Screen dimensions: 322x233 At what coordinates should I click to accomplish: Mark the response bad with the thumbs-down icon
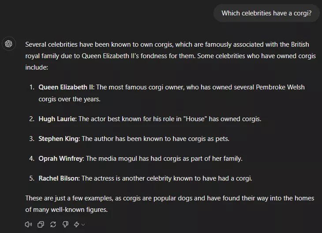tap(66, 224)
